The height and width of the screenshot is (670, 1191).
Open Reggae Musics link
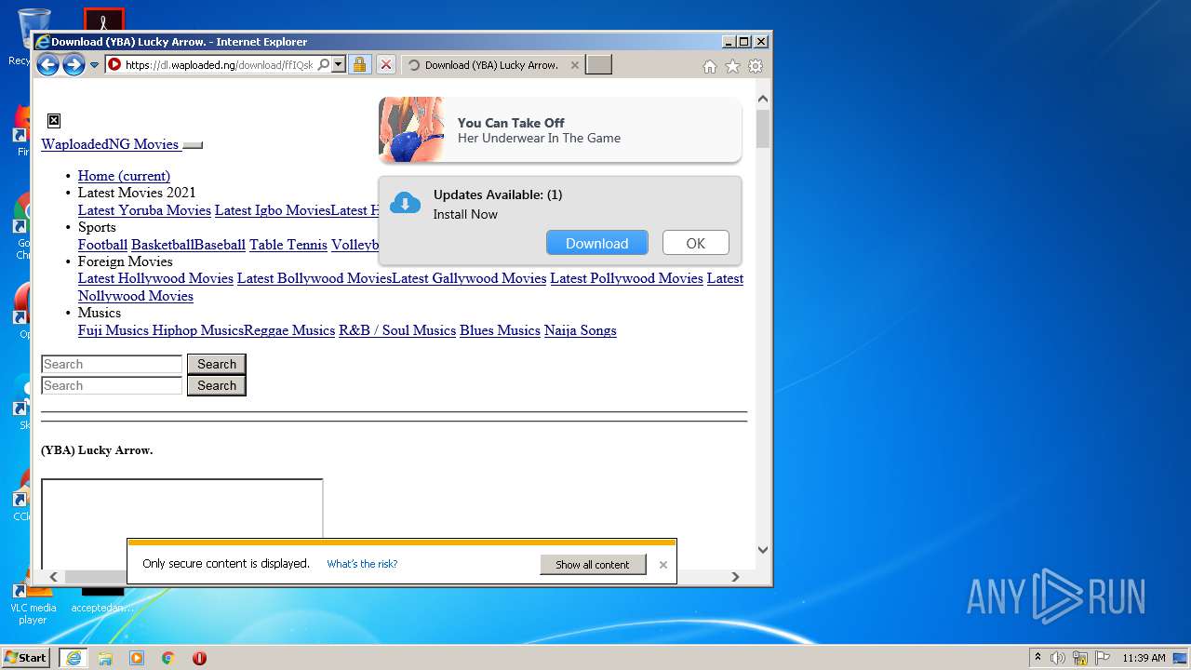pos(289,330)
